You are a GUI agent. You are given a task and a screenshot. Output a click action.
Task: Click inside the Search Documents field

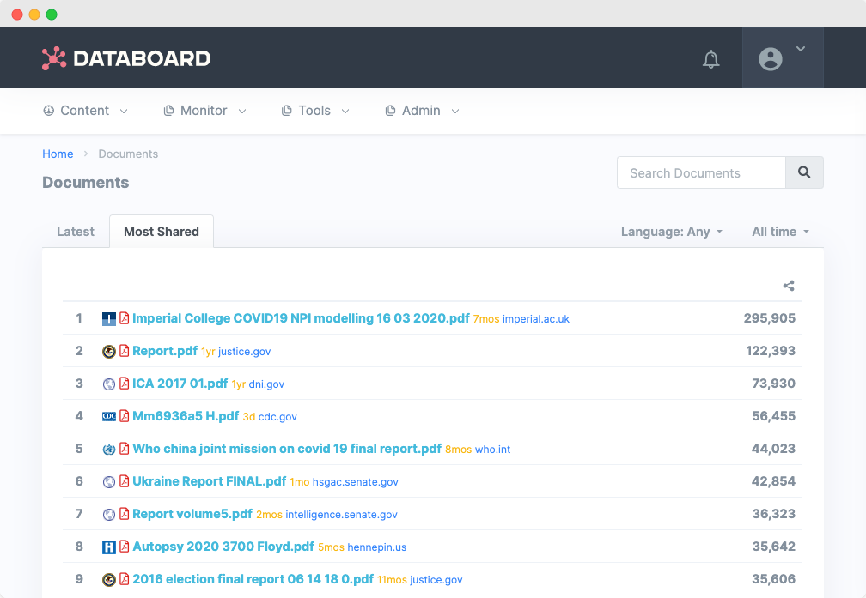click(x=701, y=172)
